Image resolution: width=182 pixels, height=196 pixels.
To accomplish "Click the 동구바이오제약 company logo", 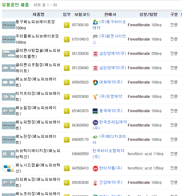I will pos(95,22).
